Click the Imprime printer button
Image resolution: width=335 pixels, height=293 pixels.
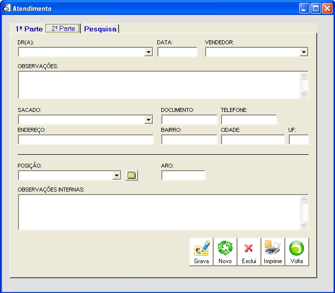pos(273,252)
